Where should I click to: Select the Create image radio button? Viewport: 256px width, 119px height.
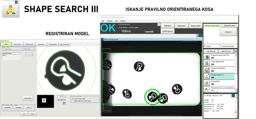(x=22, y=49)
